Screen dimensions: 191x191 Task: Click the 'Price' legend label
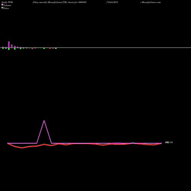point(6,8)
